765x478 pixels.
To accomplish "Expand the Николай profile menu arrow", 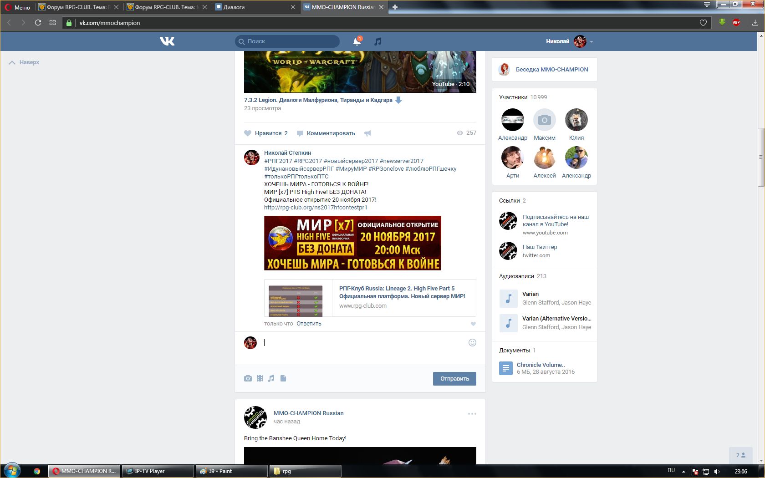I will (x=592, y=42).
